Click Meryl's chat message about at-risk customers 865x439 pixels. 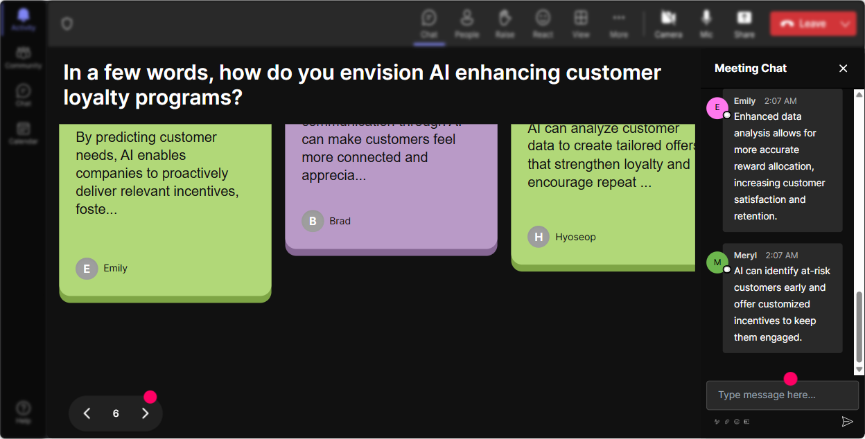[783, 298]
